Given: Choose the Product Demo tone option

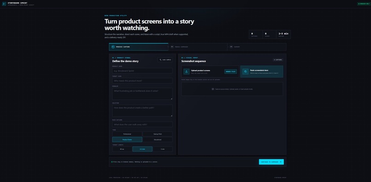Looking at the screenshot, I should pos(127,139).
